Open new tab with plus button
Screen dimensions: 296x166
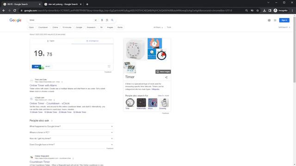pyautogui.click(x=87, y=4)
